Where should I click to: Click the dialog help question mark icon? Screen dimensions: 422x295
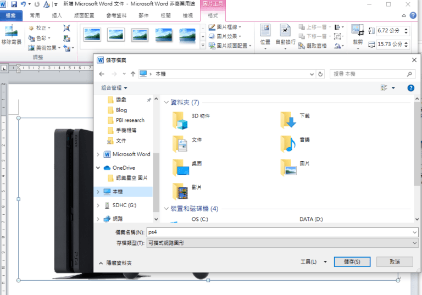[410, 88]
